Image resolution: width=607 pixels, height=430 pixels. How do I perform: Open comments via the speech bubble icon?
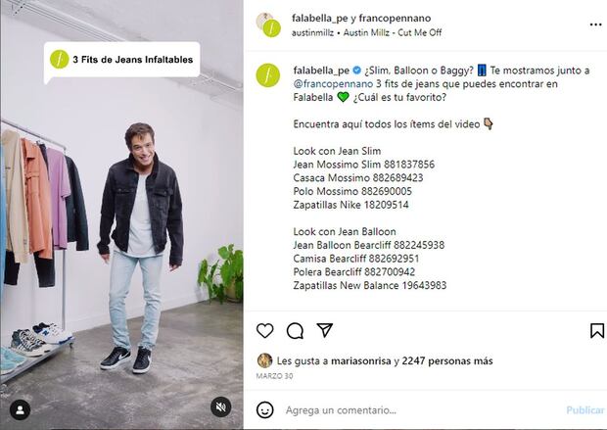295,331
